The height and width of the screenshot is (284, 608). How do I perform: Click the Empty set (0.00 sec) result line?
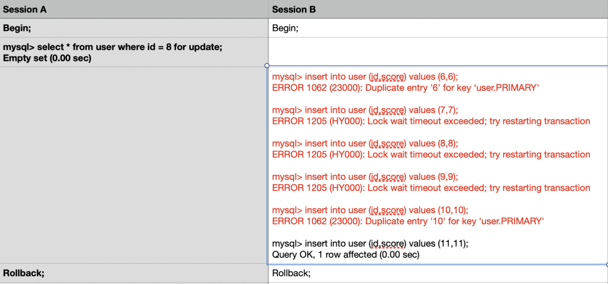[47, 57]
